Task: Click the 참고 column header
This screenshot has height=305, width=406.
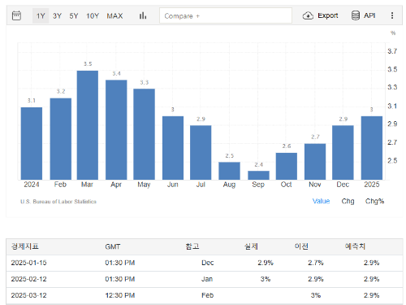Action: click(192, 246)
